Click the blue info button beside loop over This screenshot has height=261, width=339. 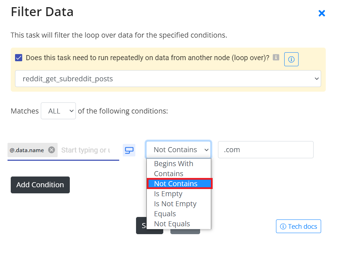tap(291, 59)
